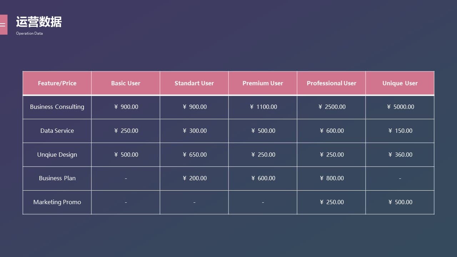Click the Premium User column header
This screenshot has width=457, height=257.
coord(263,83)
